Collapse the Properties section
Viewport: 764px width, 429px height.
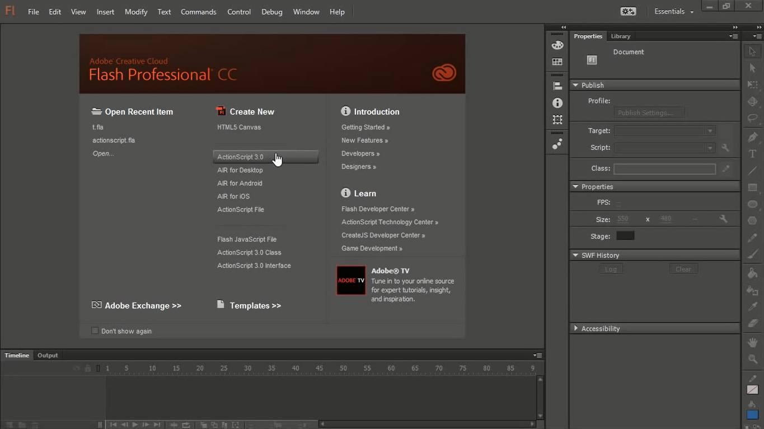[x=575, y=186]
